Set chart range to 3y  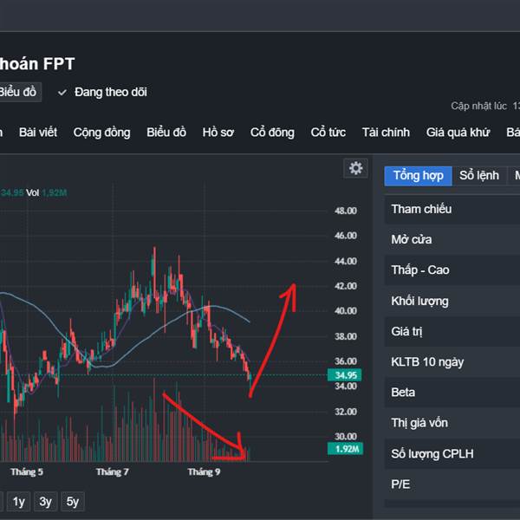[45, 501]
